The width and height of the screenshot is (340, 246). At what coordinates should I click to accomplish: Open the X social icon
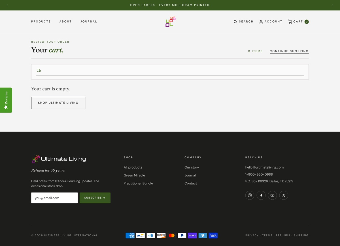click(284, 195)
